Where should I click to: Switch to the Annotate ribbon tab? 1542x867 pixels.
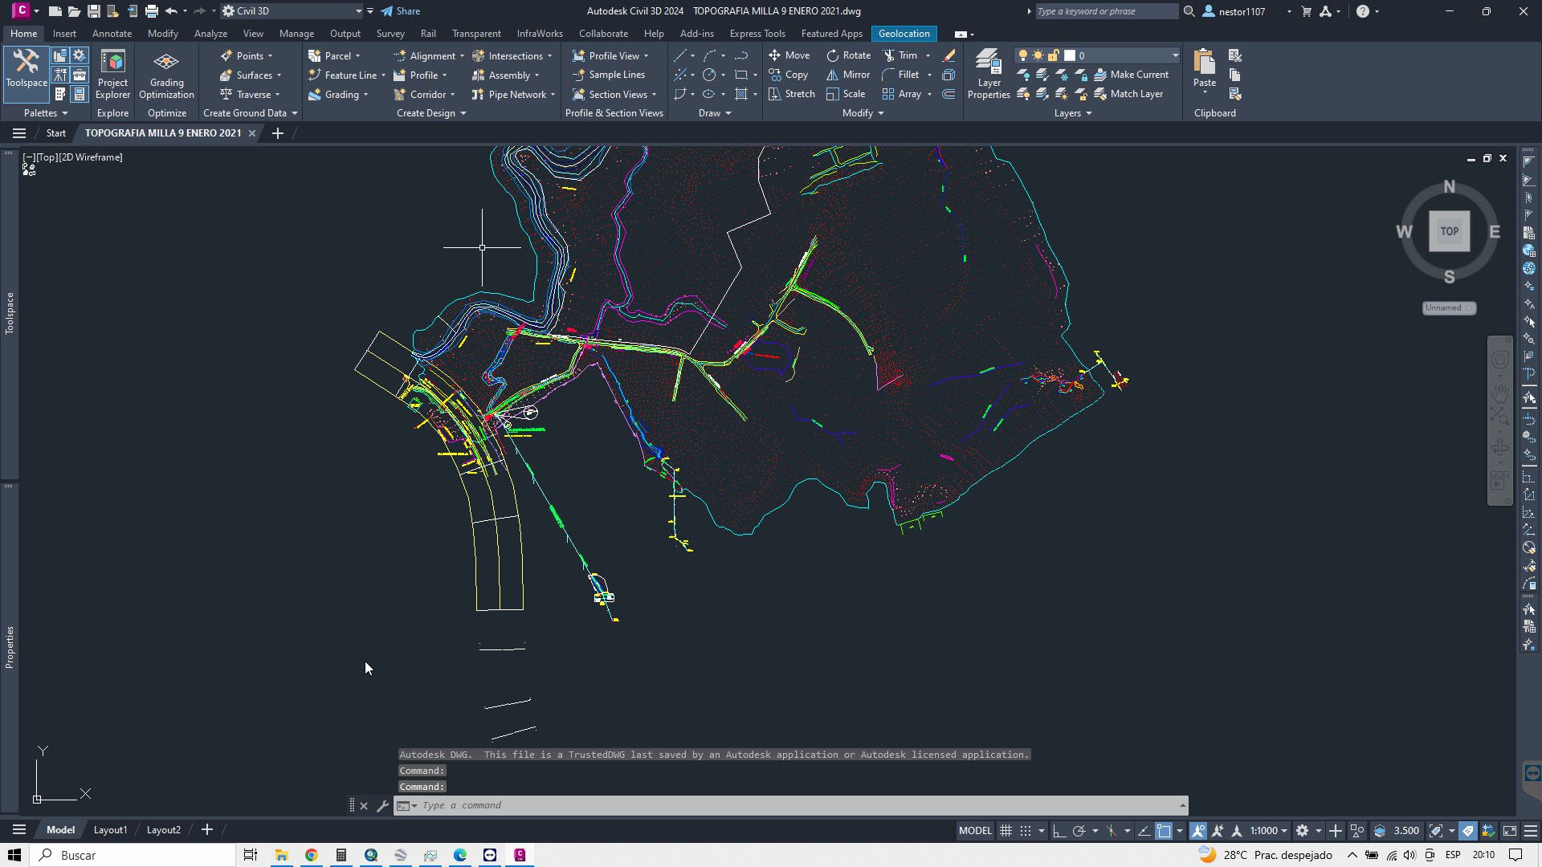point(112,34)
